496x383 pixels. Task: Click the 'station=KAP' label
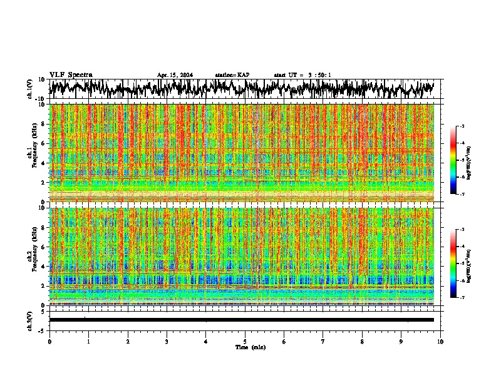point(232,75)
